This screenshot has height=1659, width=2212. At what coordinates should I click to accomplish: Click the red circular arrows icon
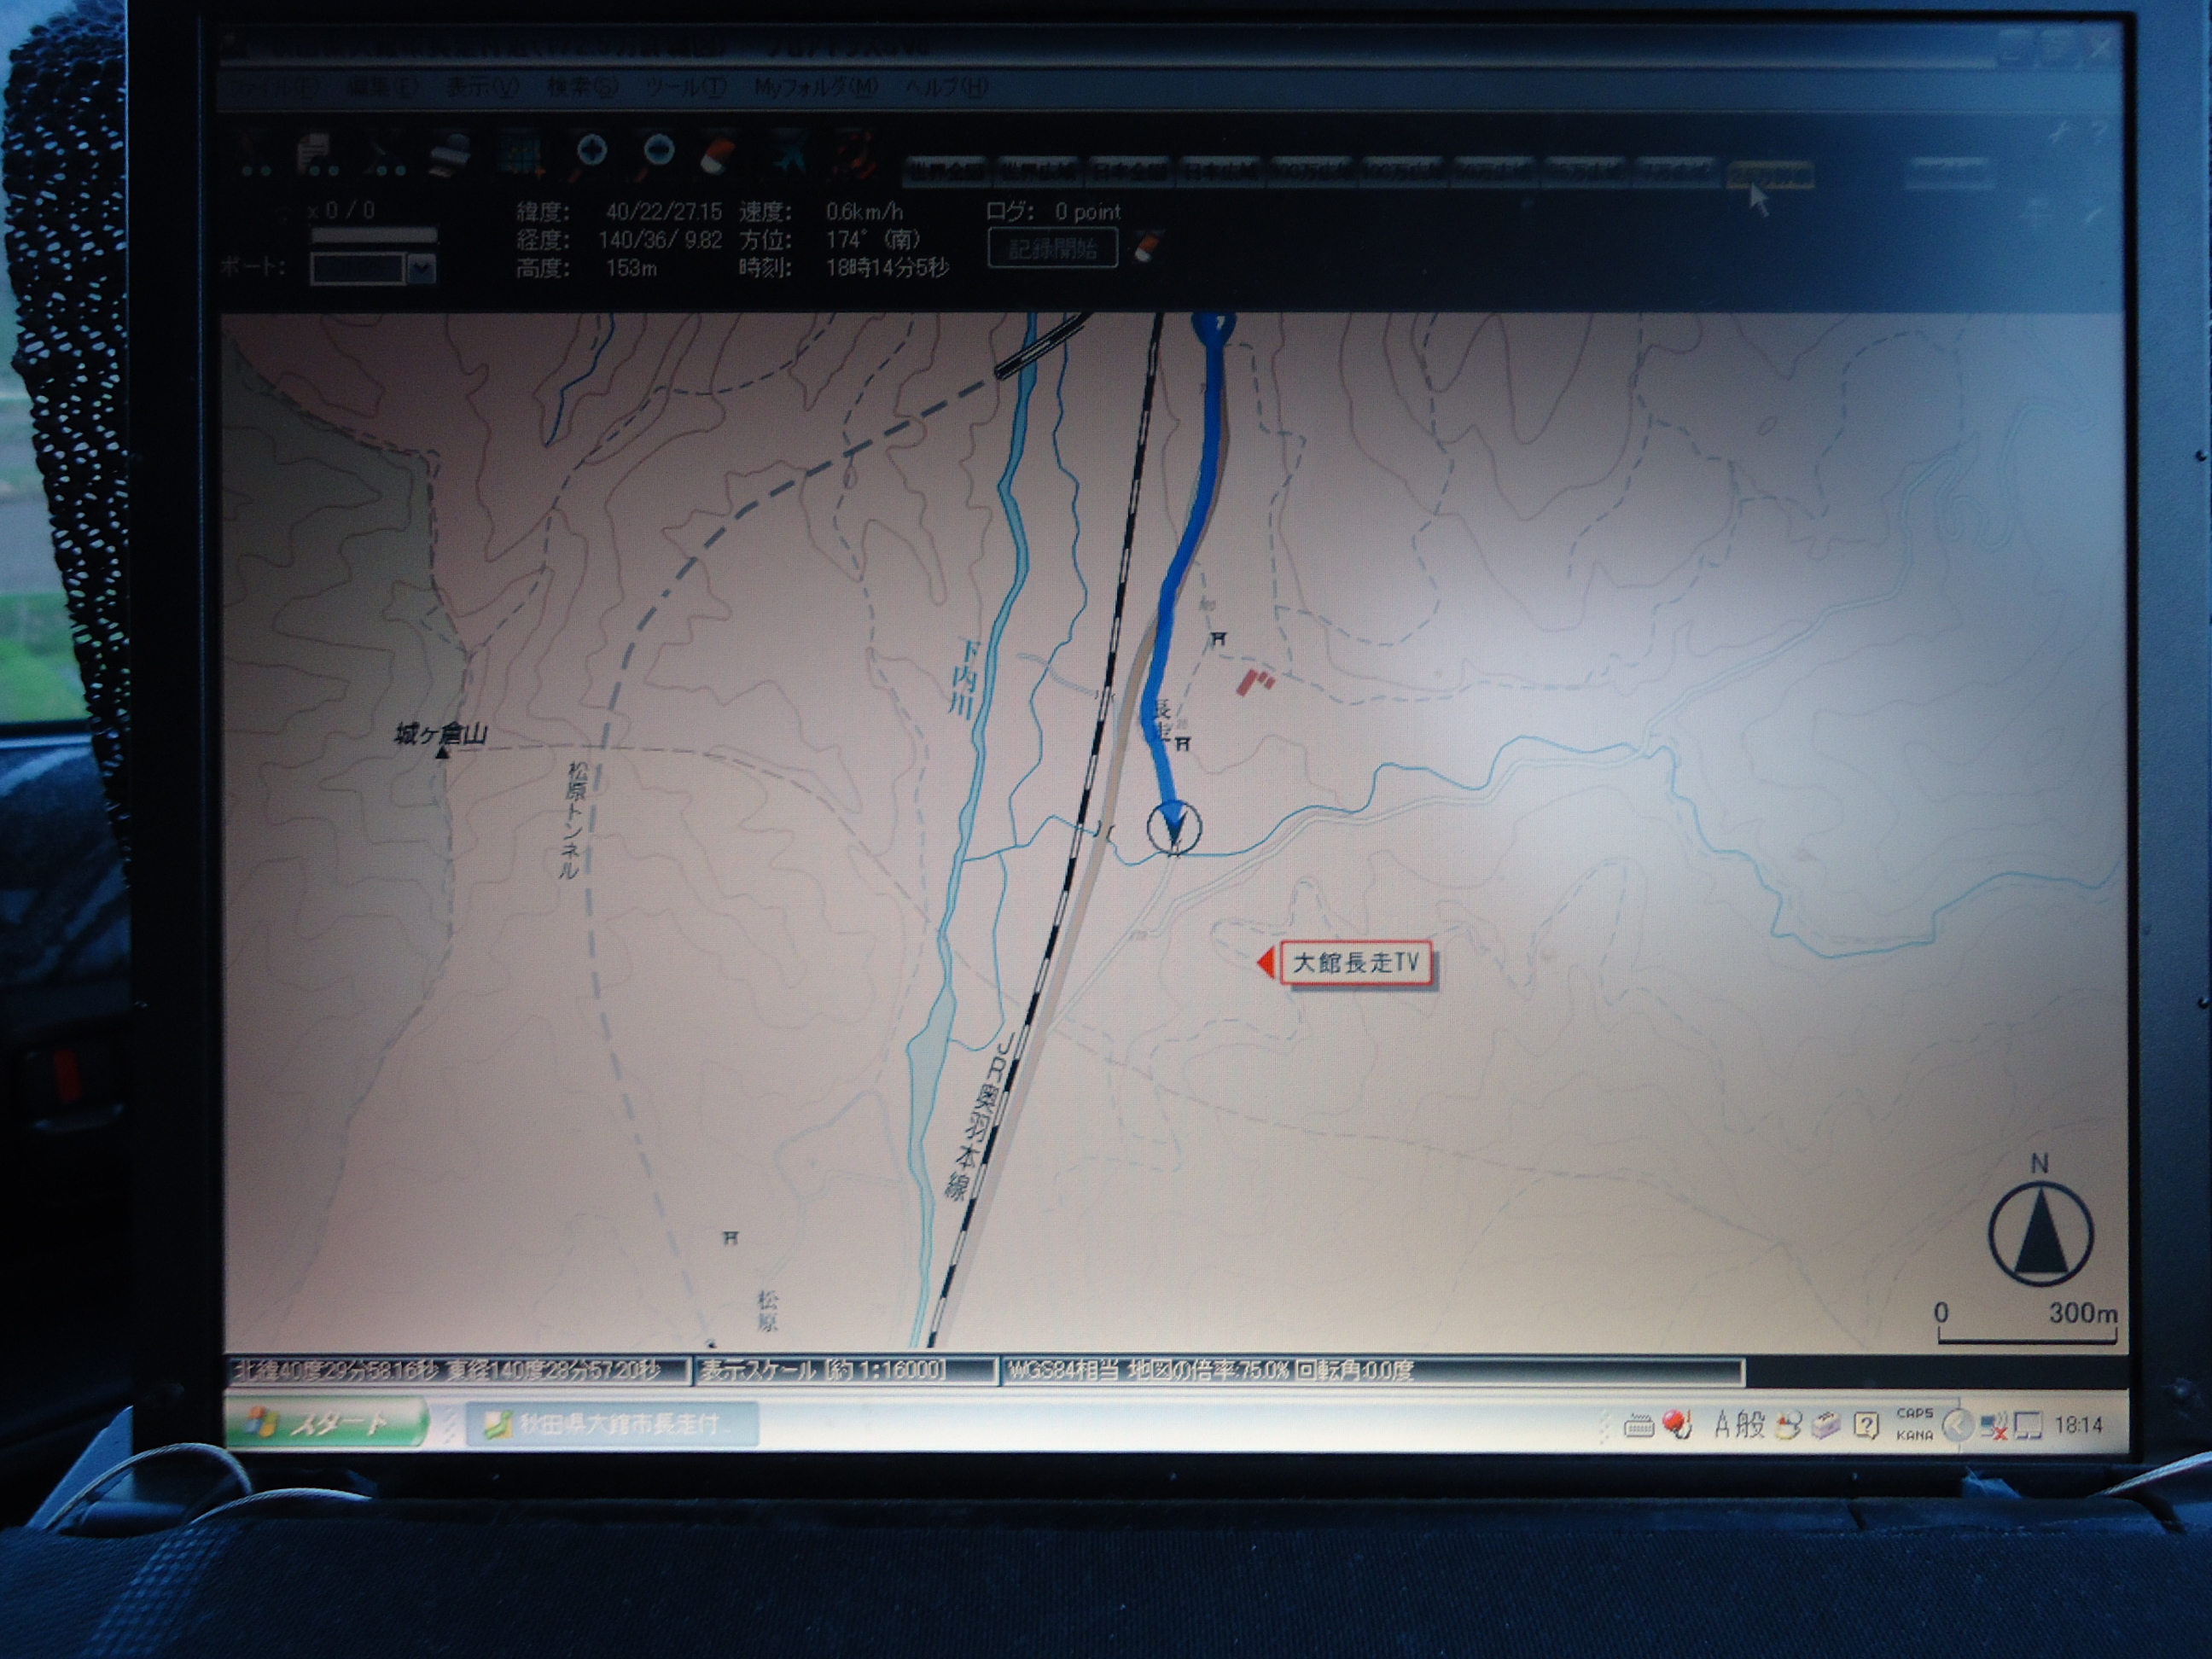click(x=856, y=157)
